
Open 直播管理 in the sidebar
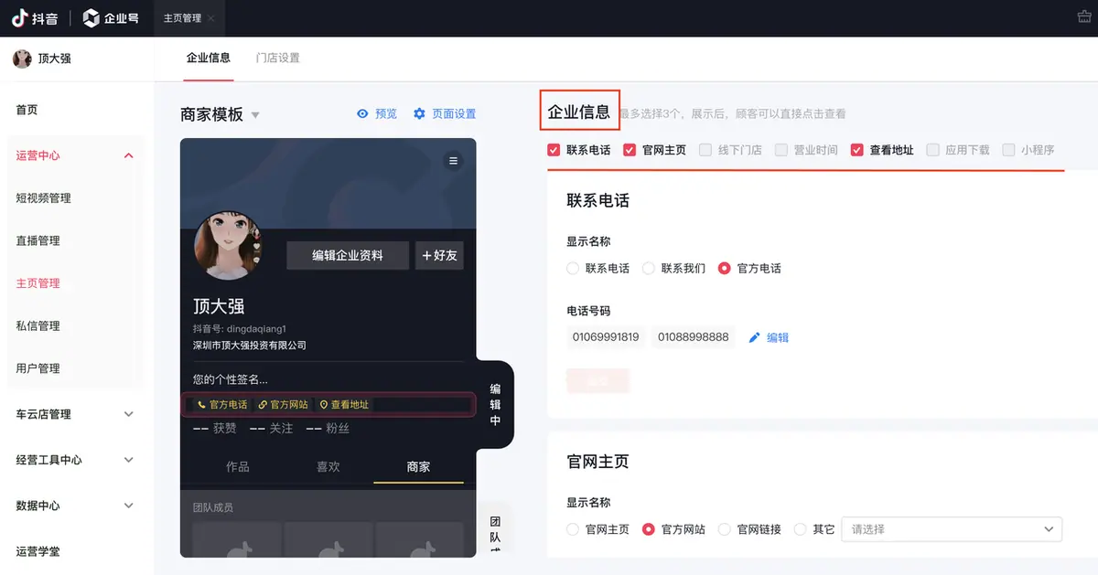click(x=38, y=240)
